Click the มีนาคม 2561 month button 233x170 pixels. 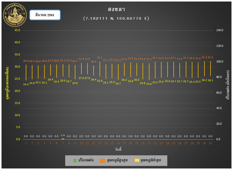pos(45,15)
